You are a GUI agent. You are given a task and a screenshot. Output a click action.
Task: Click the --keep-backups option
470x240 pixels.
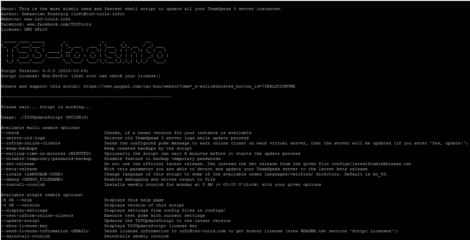[x=19, y=149]
